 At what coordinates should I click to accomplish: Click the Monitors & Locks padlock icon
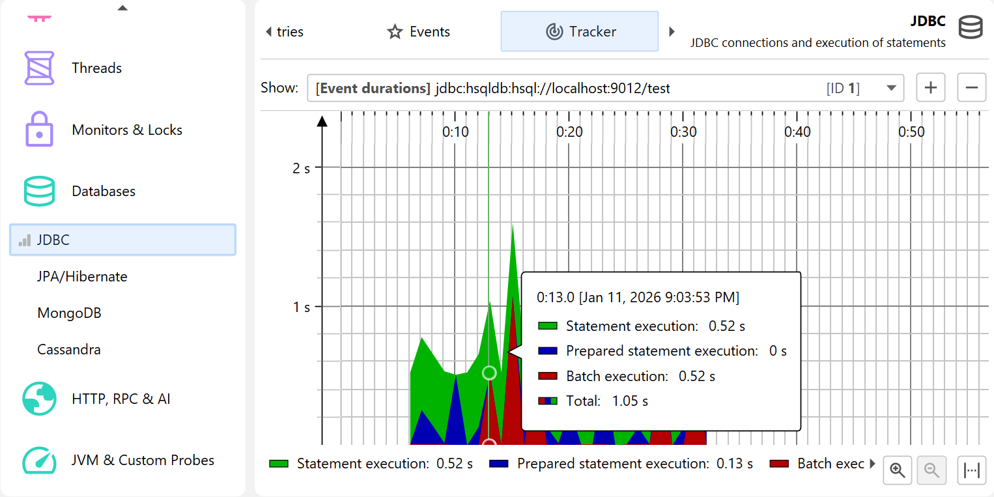click(x=39, y=129)
